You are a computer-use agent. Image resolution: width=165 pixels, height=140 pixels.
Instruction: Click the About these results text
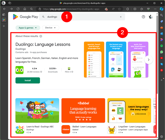tap(27, 36)
